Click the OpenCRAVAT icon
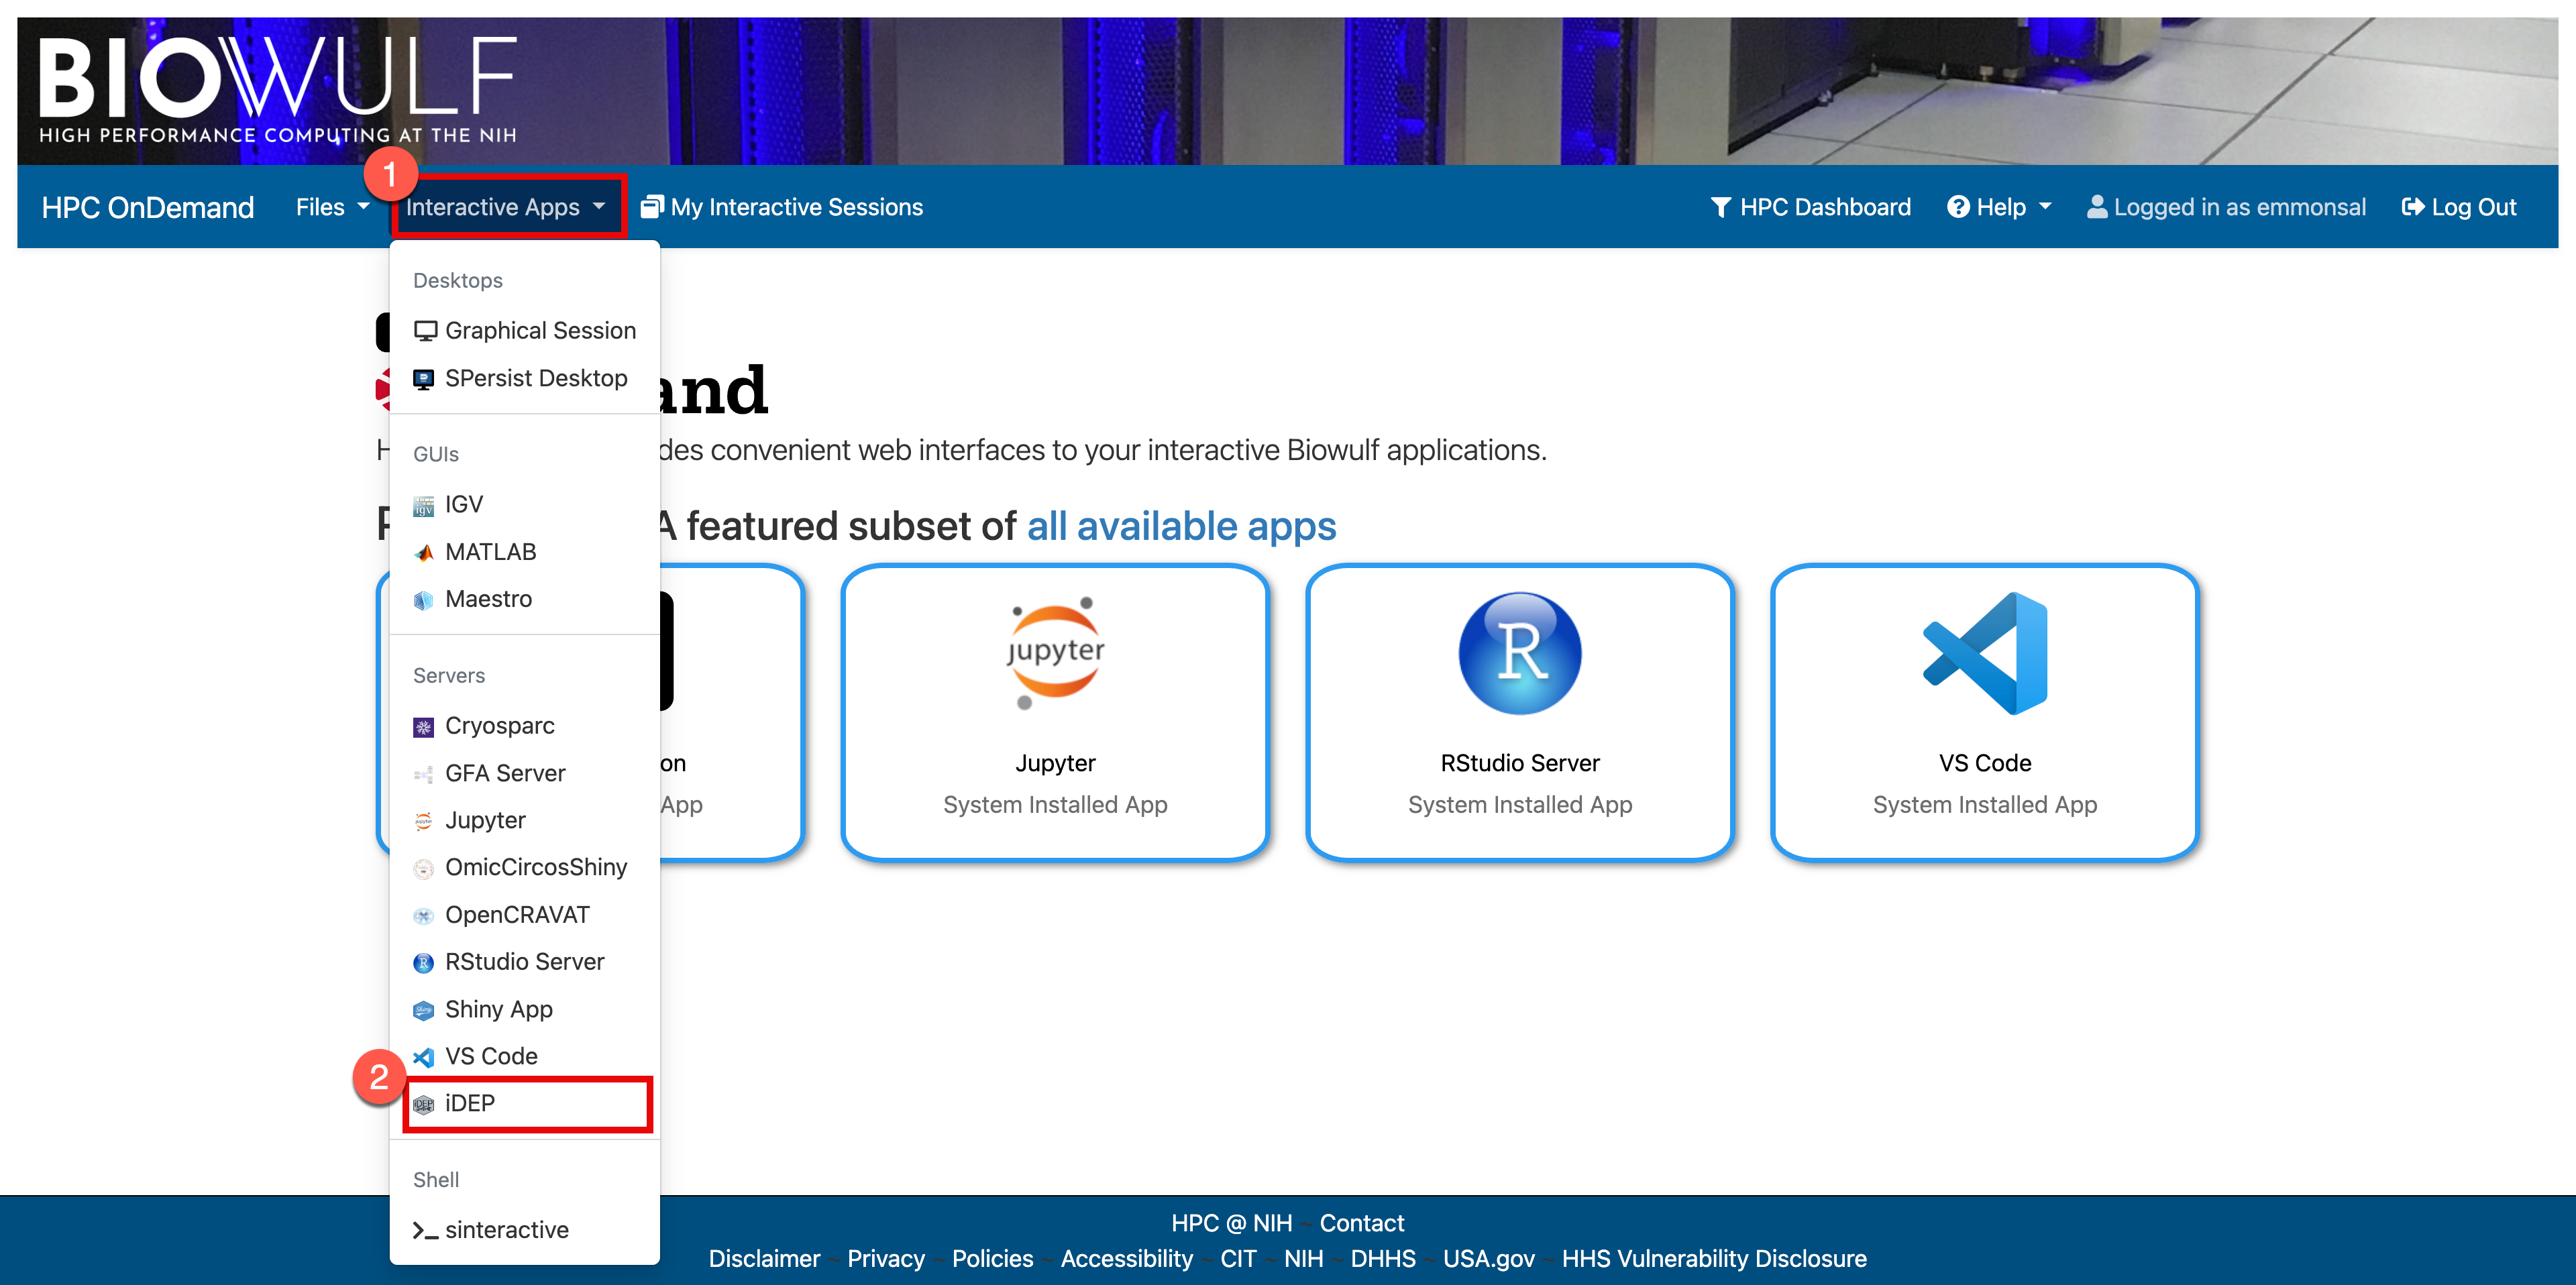 (x=424, y=916)
